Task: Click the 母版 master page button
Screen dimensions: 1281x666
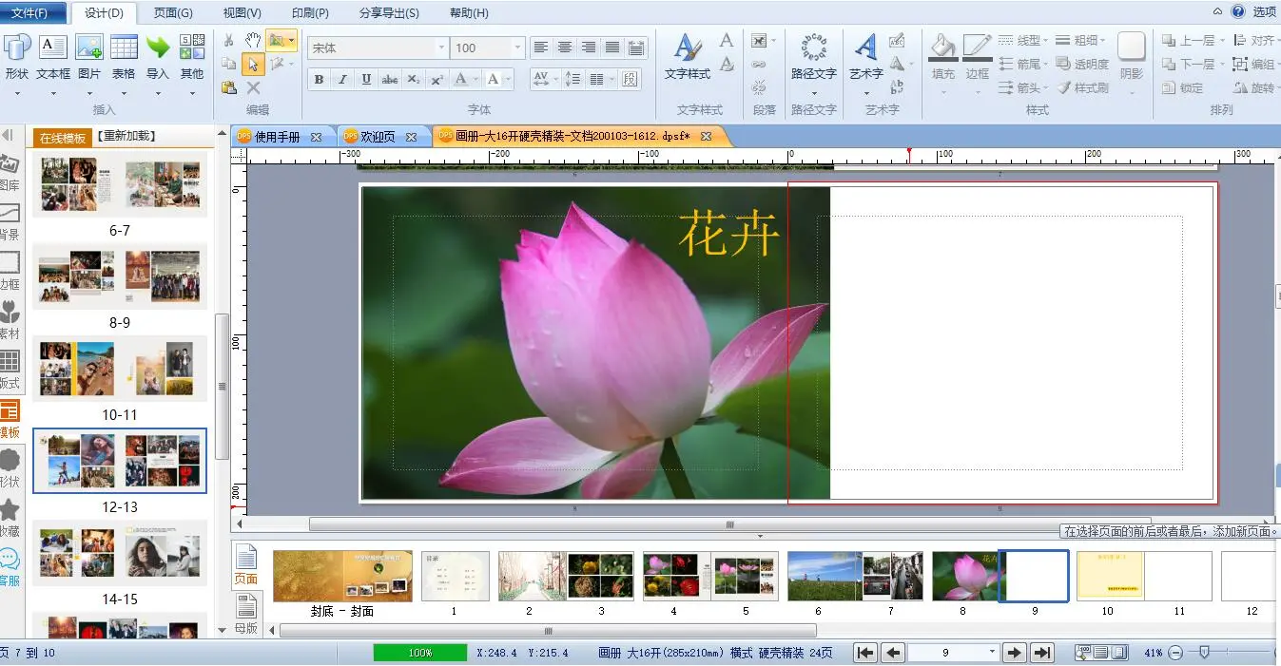Action: pos(245,613)
